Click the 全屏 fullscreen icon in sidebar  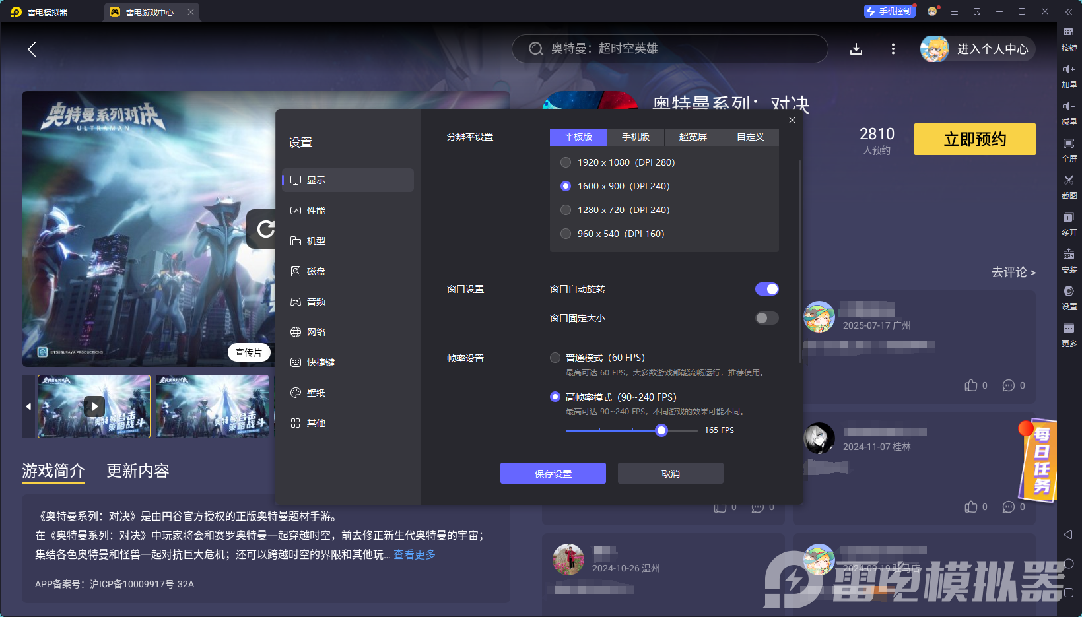pos(1069,143)
